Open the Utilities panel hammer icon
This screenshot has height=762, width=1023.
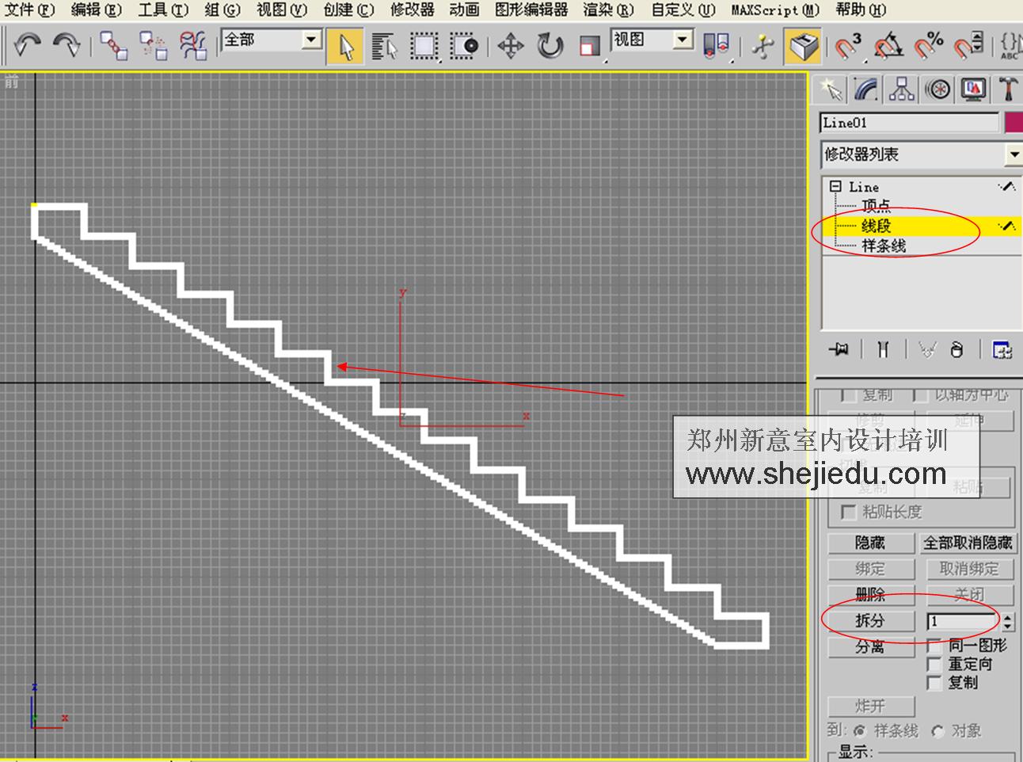(1008, 89)
